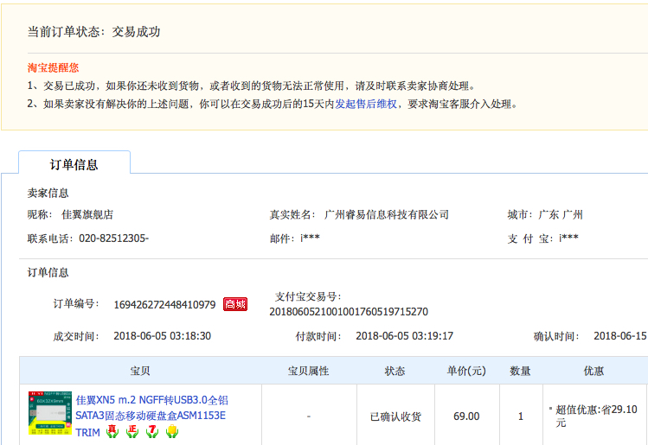Click the 付款时间 value 2018-06-05 03:19:17
The image size is (648, 445).
point(404,336)
